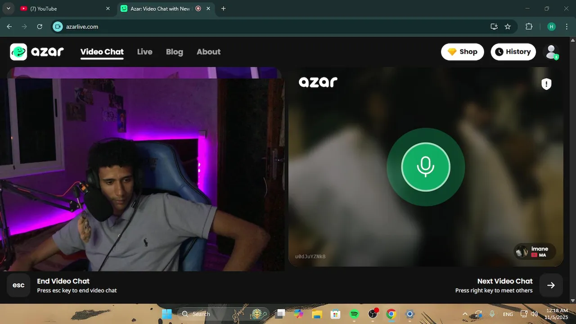Open the gem Shop button
This screenshot has height=324, width=576.
[x=463, y=52]
